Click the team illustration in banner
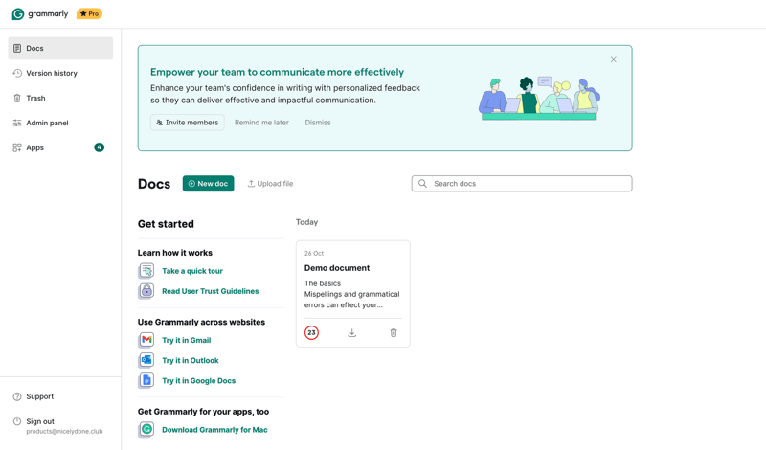The height and width of the screenshot is (450, 766). point(539,99)
